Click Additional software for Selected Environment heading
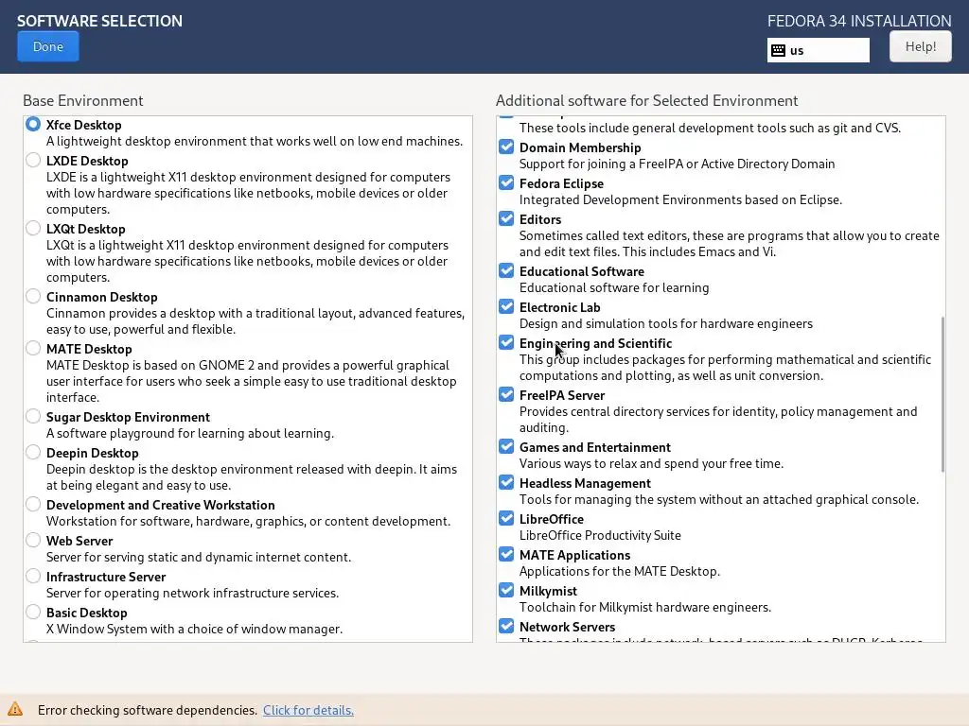Image resolution: width=969 pixels, height=726 pixels. pos(646,100)
